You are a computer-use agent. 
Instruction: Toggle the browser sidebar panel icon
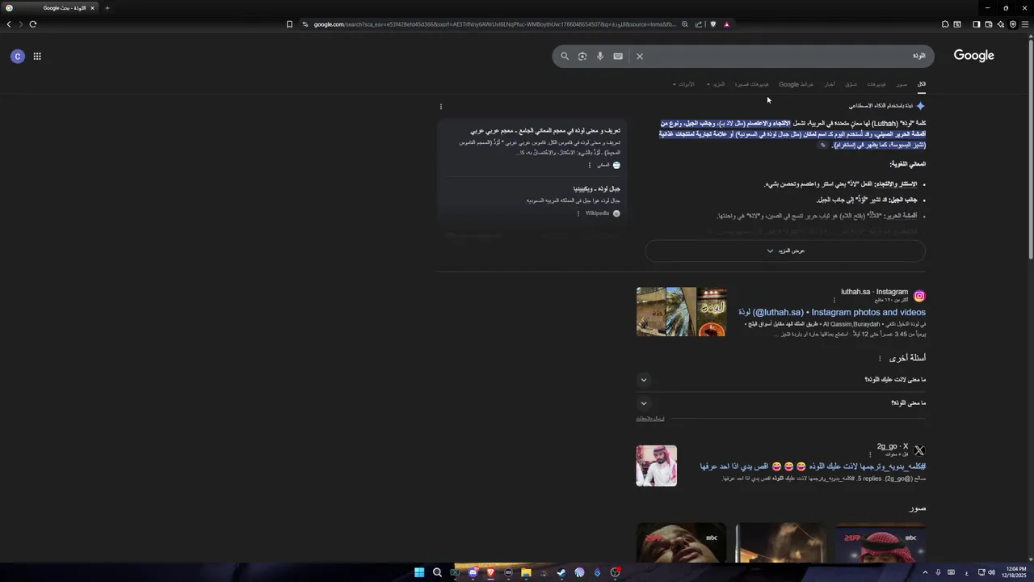pyautogui.click(x=976, y=24)
